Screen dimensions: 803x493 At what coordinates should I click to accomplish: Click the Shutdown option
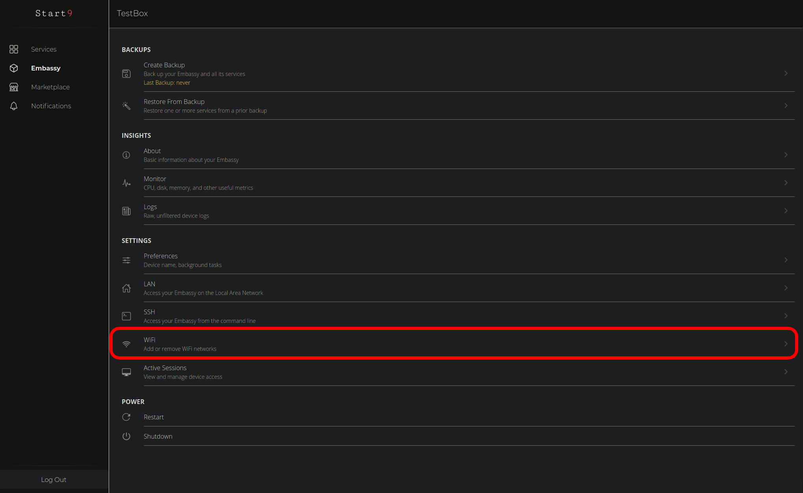[158, 436]
